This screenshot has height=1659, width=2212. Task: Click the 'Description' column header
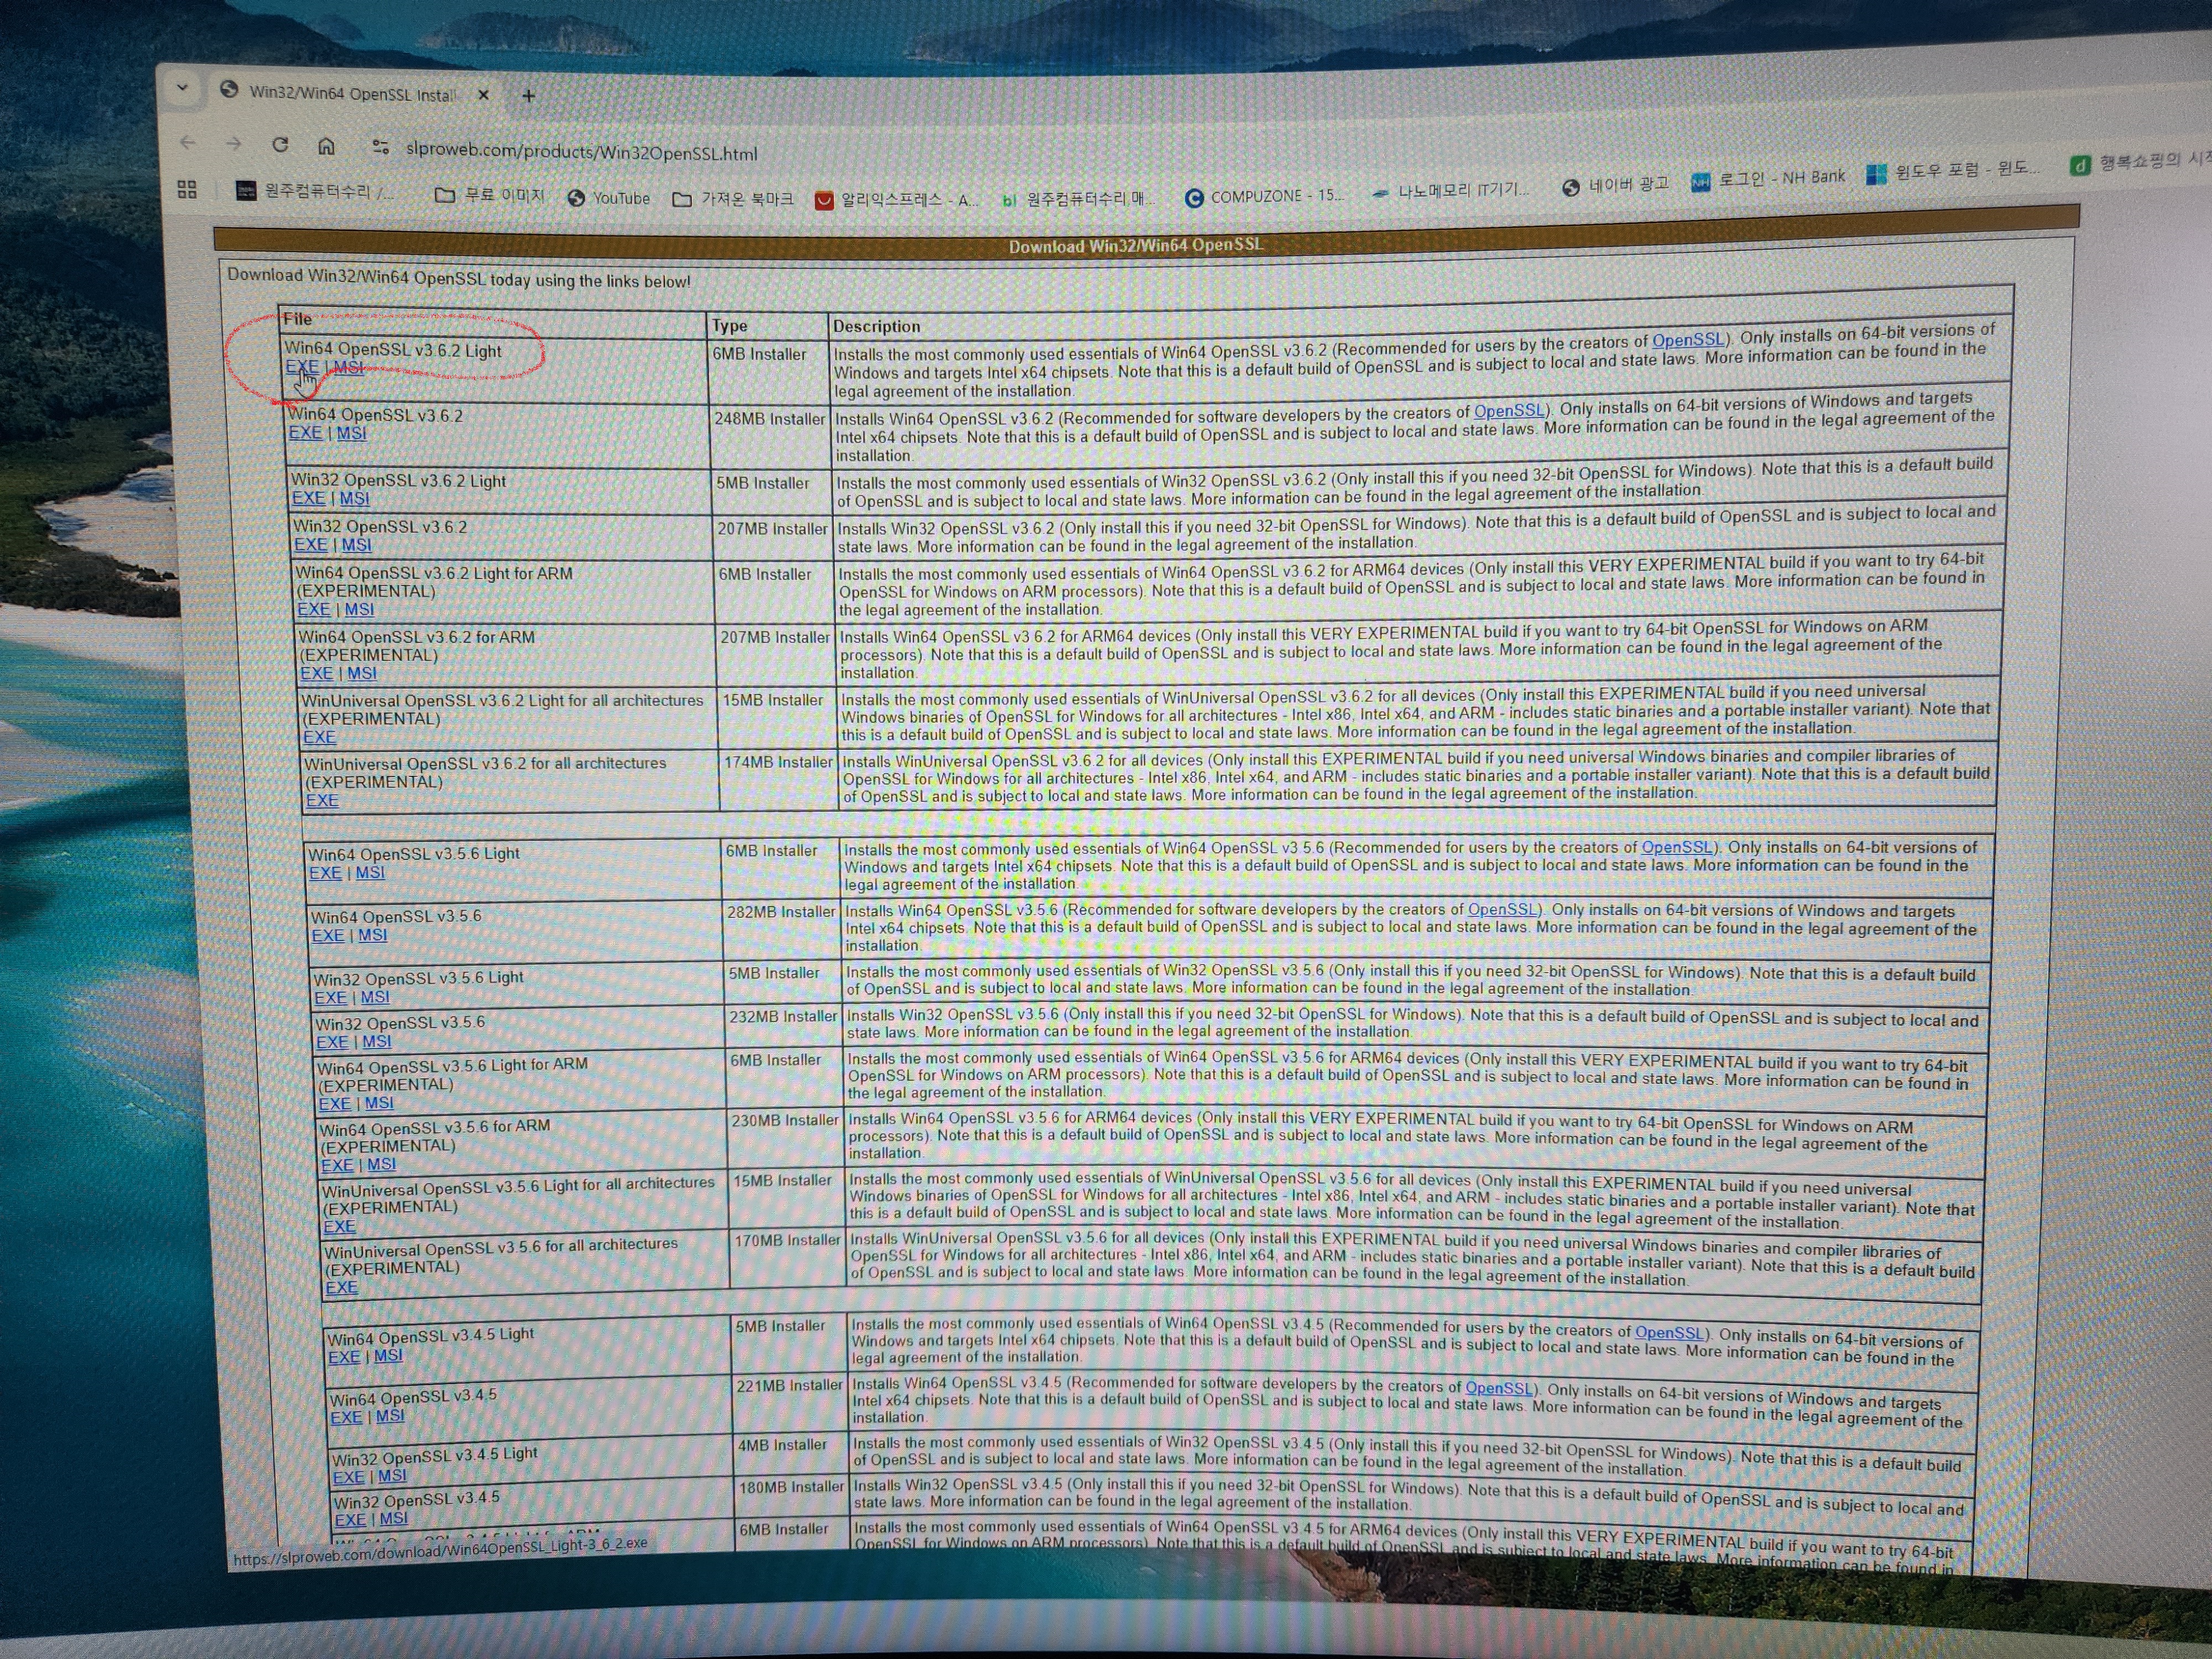876,326
